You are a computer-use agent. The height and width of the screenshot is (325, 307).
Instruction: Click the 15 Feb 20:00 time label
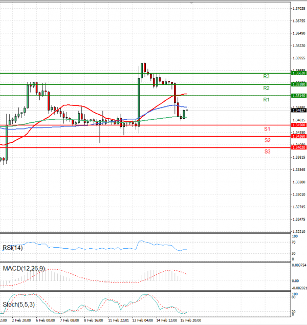pos(190,320)
